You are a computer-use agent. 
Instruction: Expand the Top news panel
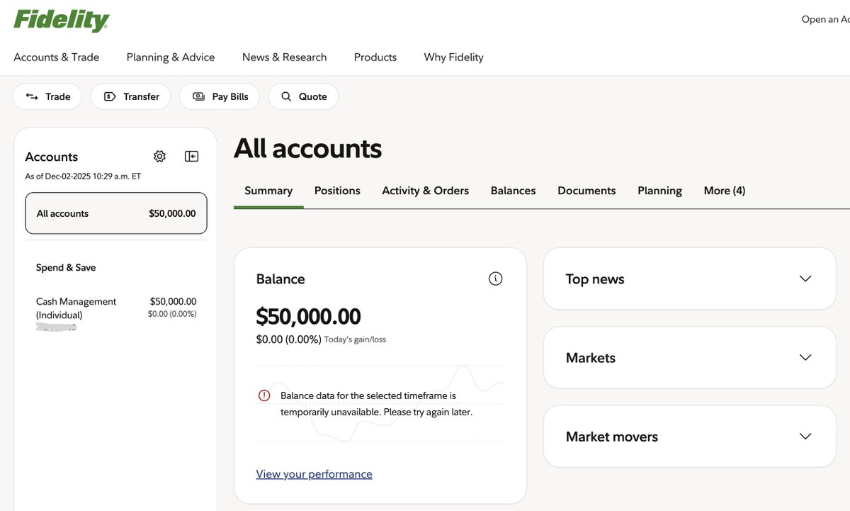690,279
